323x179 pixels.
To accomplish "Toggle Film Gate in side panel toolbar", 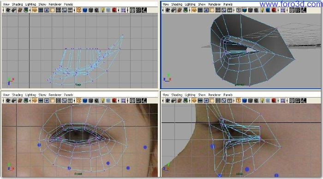I will click(x=200, y=100).
